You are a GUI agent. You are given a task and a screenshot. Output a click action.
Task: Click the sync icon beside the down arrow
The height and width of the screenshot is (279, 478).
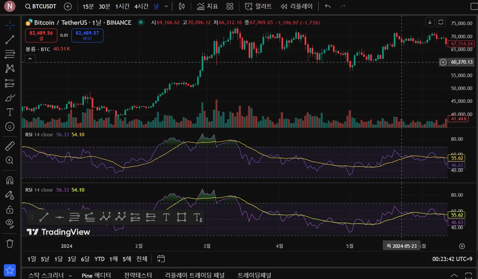coord(441,22)
